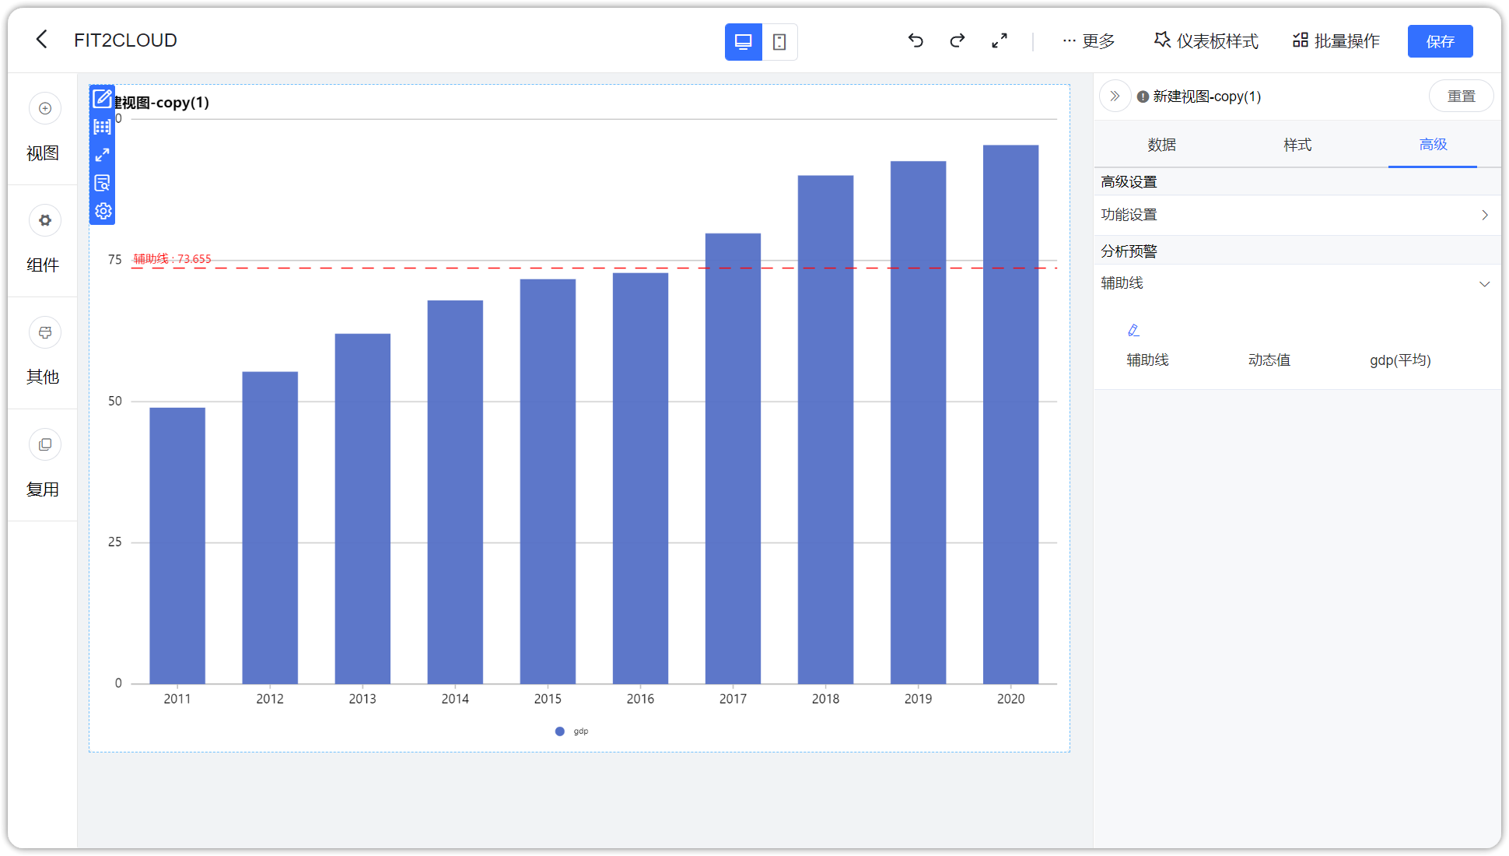Select the edit pencil icon on chart toolbar
The width and height of the screenshot is (1509, 856).
point(101,99)
